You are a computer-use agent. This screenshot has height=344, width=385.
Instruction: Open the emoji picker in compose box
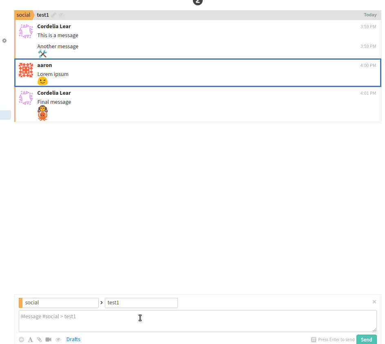[x=21, y=340]
